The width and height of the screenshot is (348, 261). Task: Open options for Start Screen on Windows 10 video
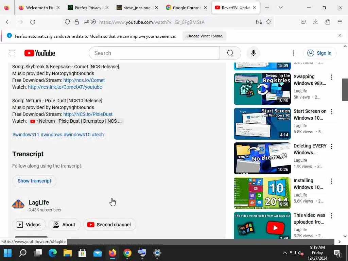(x=332, y=111)
